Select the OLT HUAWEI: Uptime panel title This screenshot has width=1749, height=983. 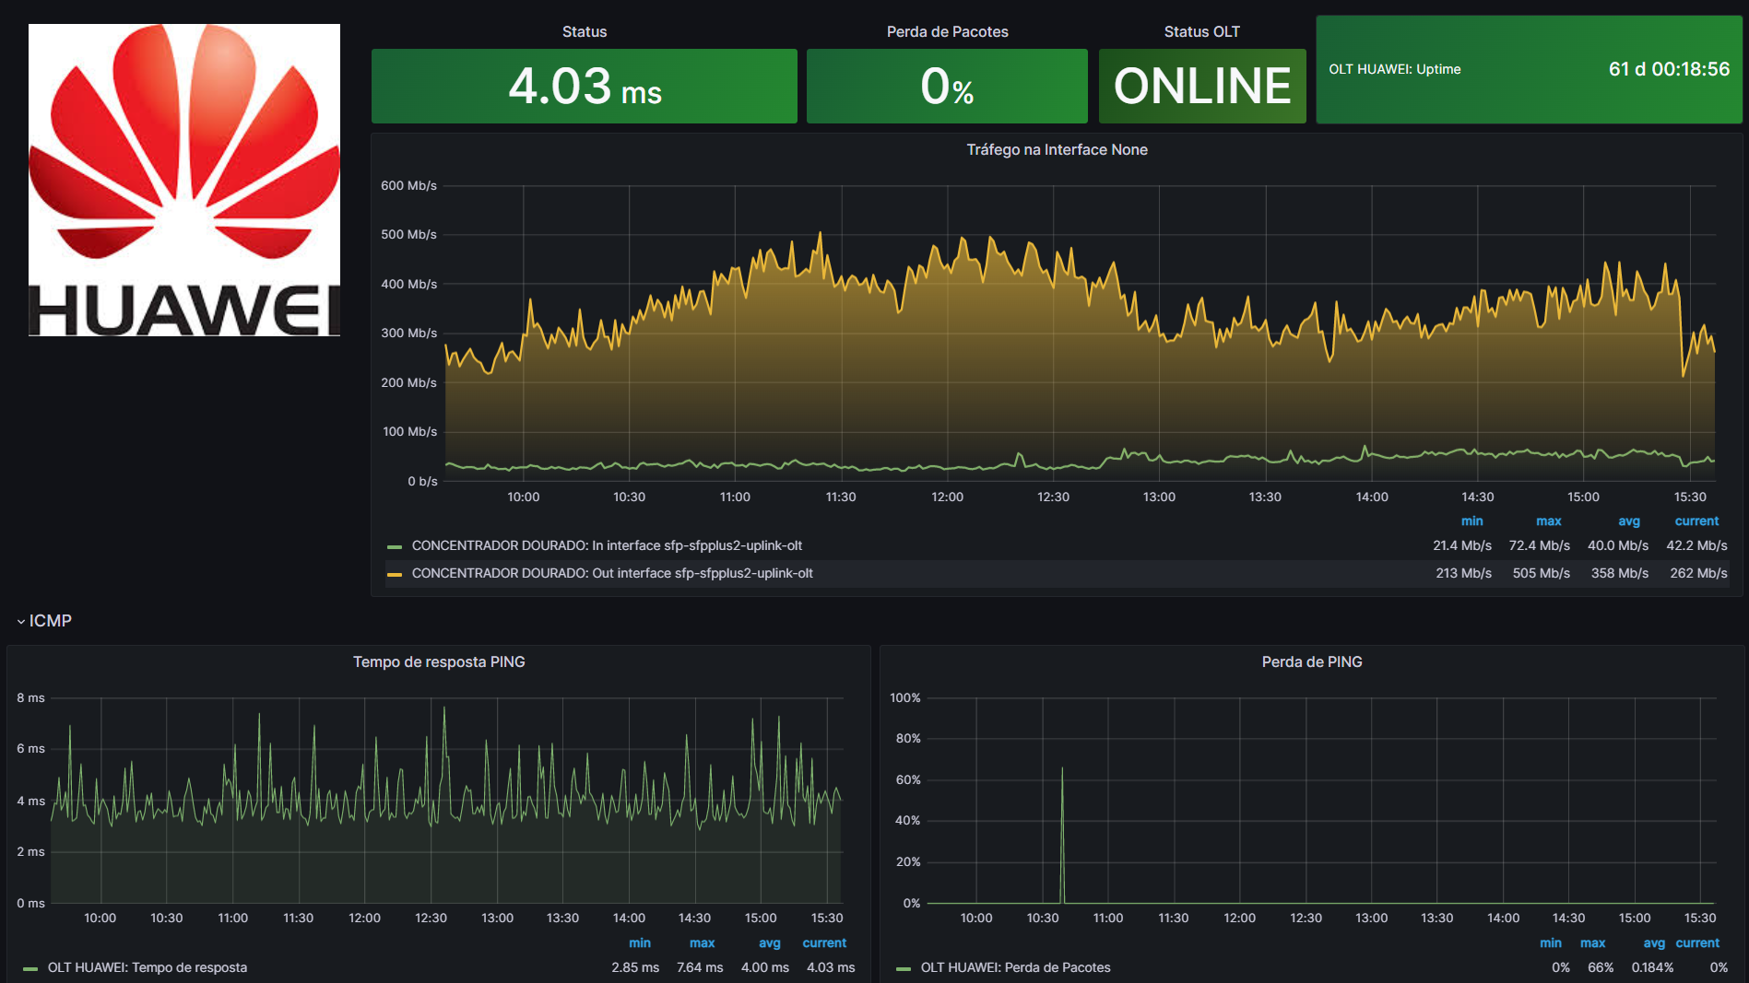point(1395,68)
